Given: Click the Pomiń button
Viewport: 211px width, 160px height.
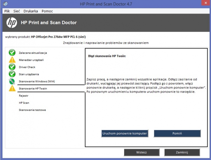Looking at the screenshot, I should click(177, 133).
